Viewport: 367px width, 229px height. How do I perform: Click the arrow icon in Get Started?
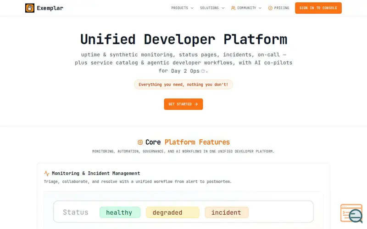coord(196,104)
